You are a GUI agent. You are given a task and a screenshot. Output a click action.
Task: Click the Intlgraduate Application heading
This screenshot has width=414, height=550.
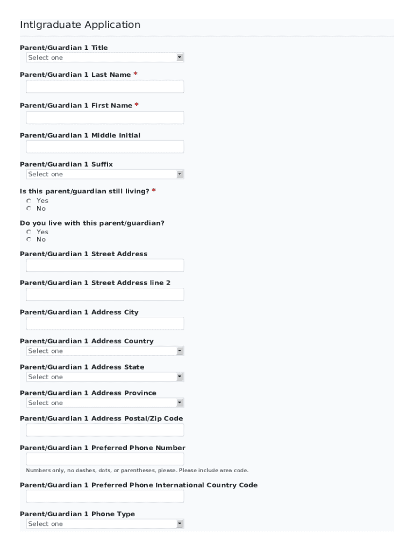80,25
